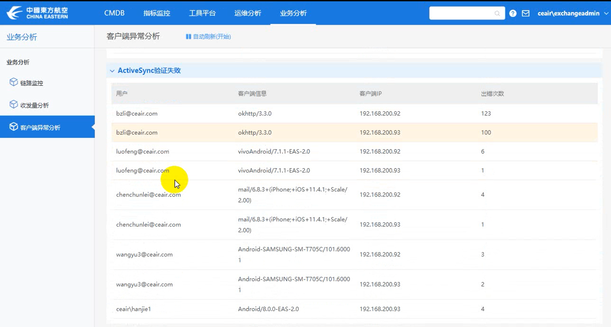Screen dimensions: 611x327
Task: Click the 出错次数 column header
Action: pyautogui.click(x=492, y=93)
